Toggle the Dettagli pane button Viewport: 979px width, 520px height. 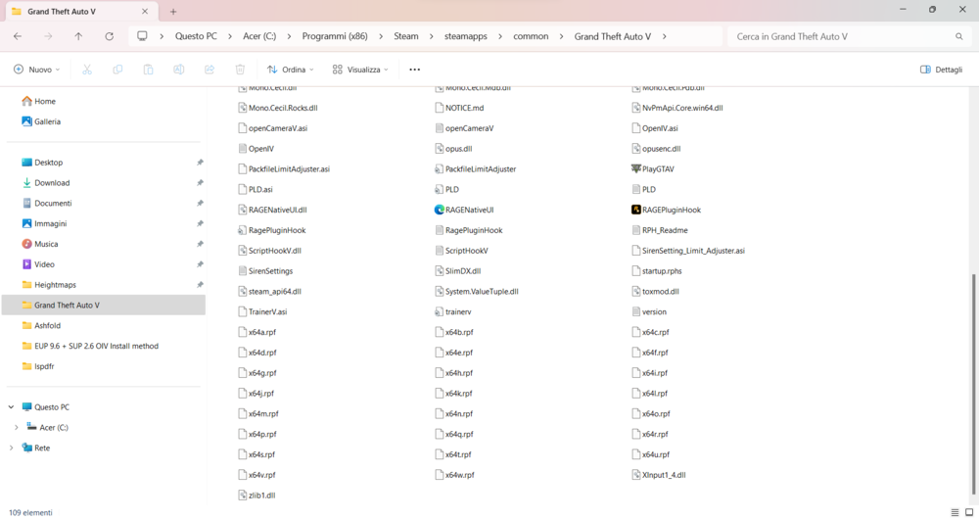click(x=942, y=70)
